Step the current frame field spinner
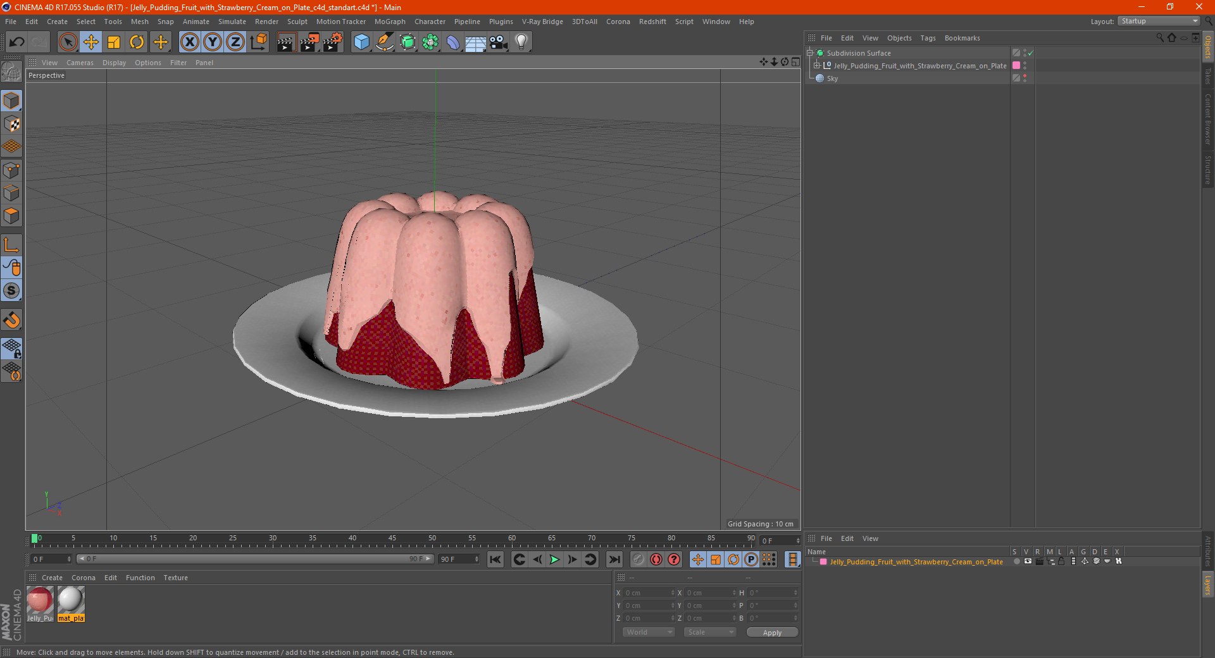 797,541
